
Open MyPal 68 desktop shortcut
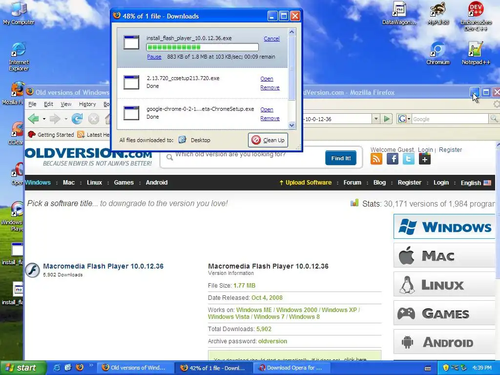tap(438, 13)
